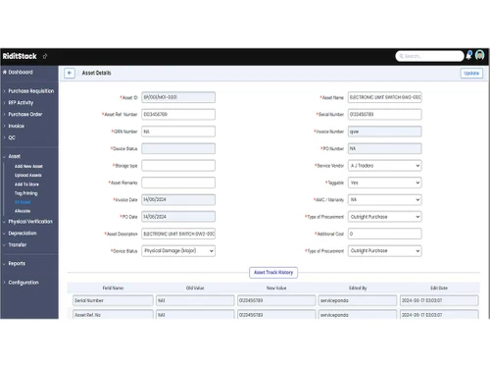Click the Invoice Date field
This screenshot has width=490, height=368.
178,199
